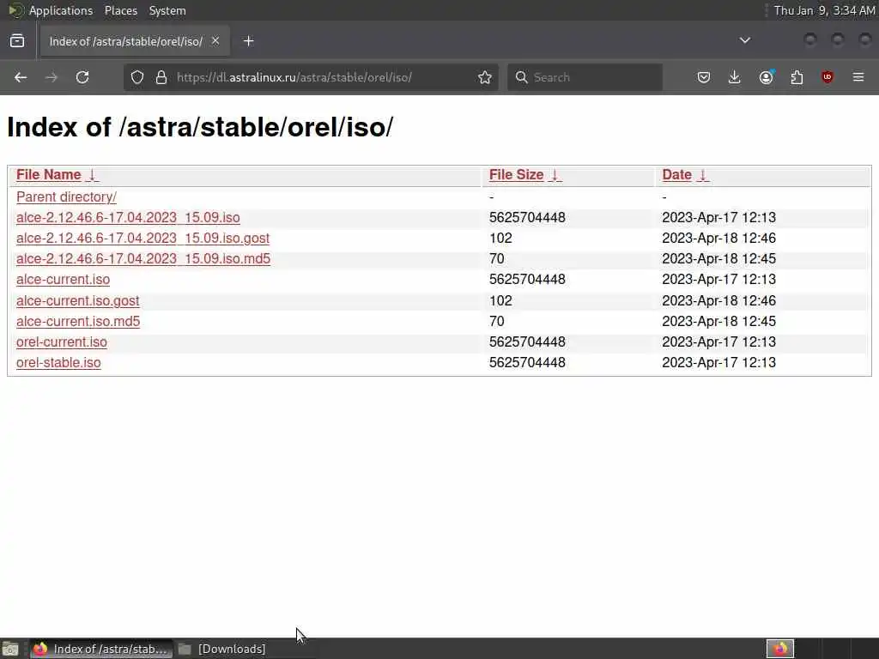879x659 pixels.
Task: Open alce-2.12.46.6-17.04.2023_15.09.iso.gost link
Action: (143, 239)
